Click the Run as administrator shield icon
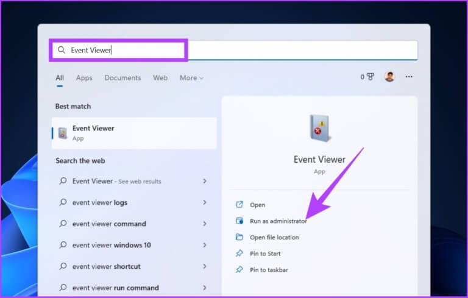Viewport: 468px width, 298px height. 239,221
